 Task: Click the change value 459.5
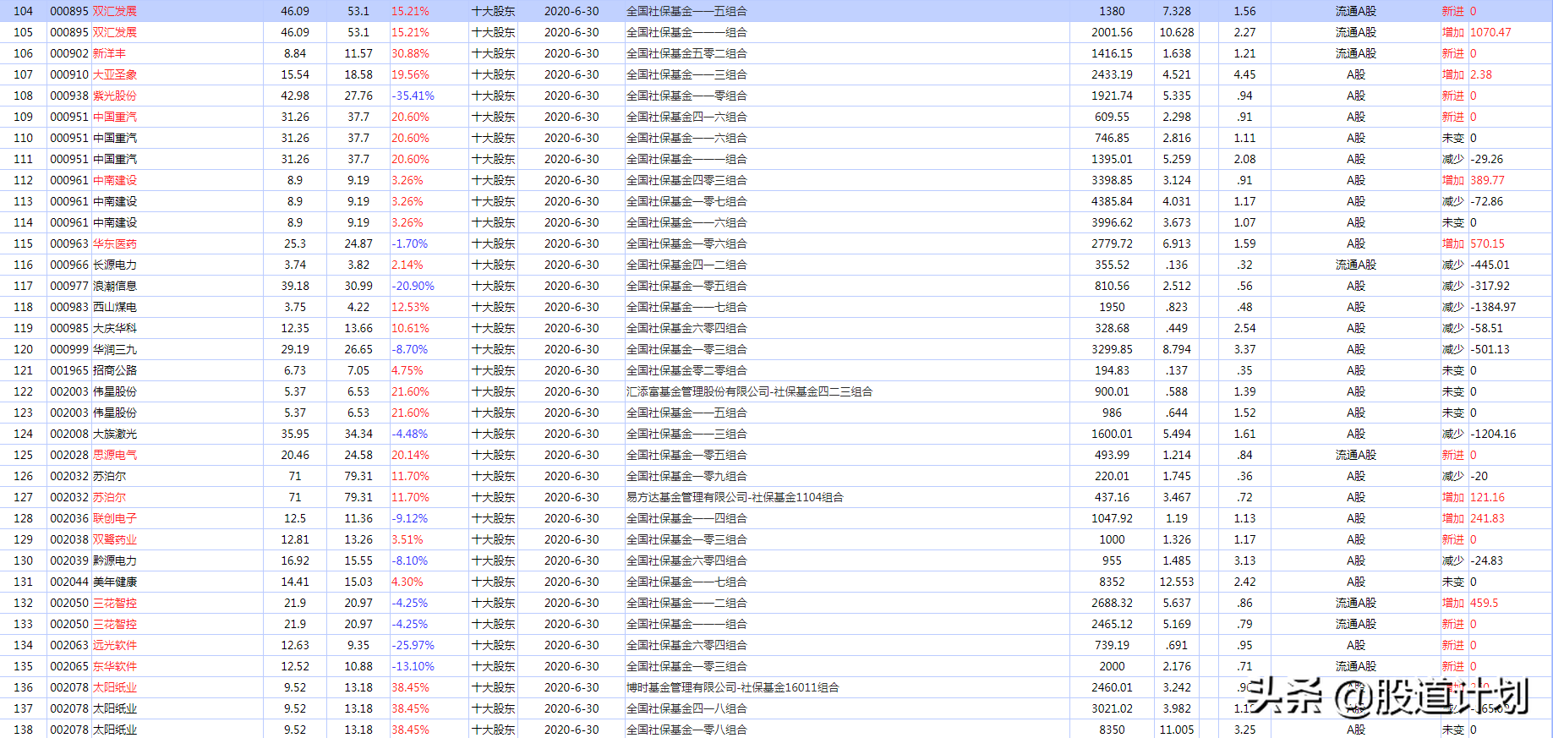point(1484,603)
